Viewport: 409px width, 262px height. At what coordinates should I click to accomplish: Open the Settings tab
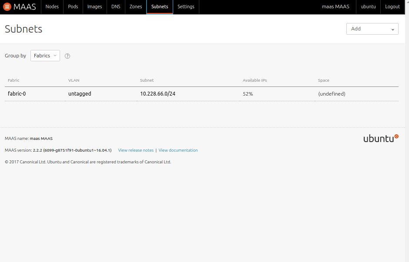(x=186, y=7)
